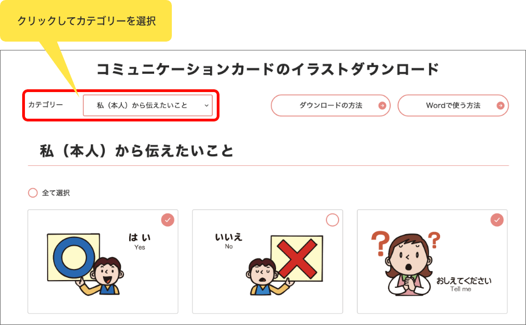Click the いいえ No card text
Viewport: 526px width, 325px height.
click(229, 241)
